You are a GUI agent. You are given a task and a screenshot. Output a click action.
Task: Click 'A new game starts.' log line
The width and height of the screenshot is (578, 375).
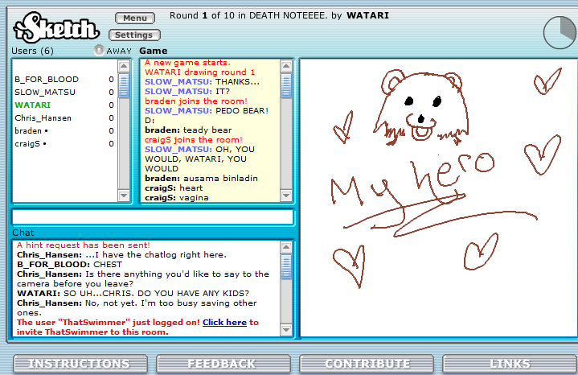187,63
